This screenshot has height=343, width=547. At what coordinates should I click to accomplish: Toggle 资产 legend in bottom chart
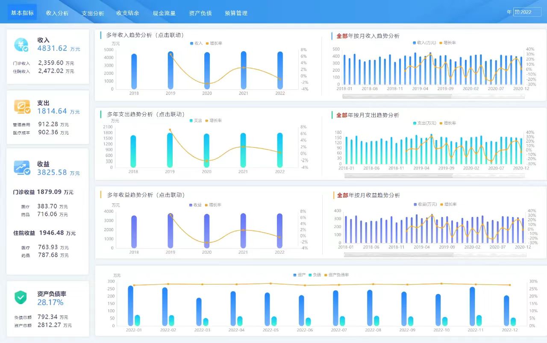[300, 275]
